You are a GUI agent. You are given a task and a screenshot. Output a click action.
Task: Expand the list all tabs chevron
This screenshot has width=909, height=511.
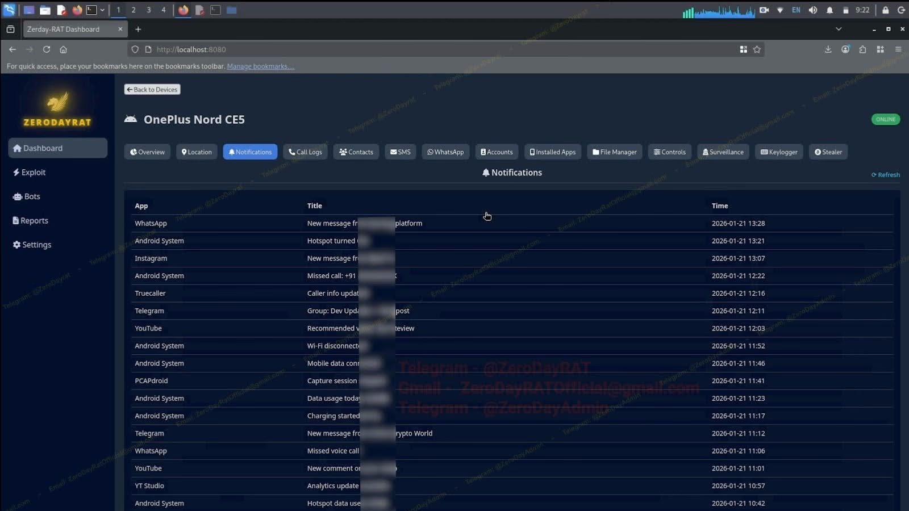pos(839,29)
